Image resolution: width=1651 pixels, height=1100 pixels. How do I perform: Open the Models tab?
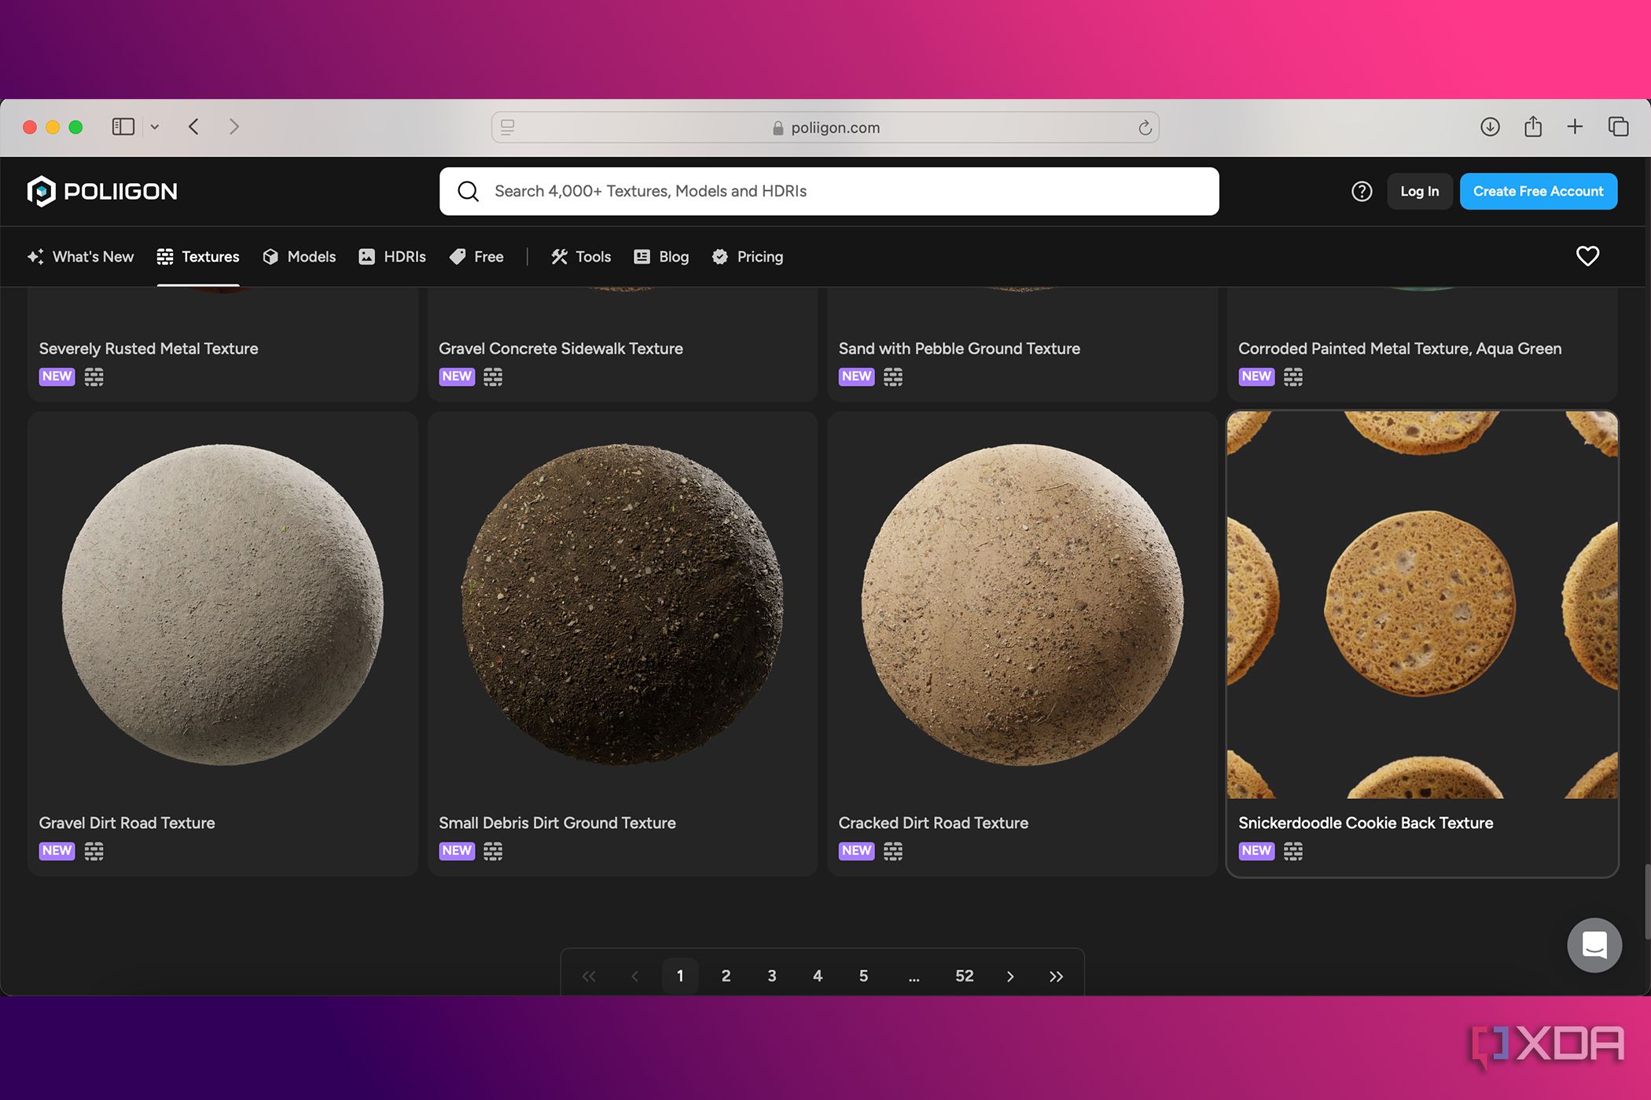(x=299, y=257)
